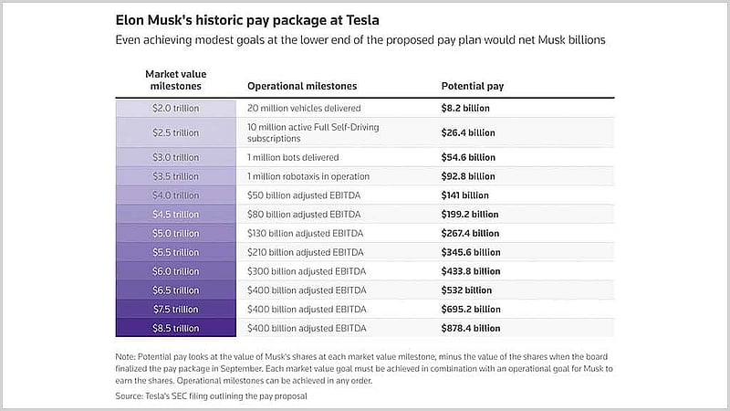Select the $50 billion adjusted EBITDA entry
Viewport: 730px width, 411px height.
[x=304, y=195]
